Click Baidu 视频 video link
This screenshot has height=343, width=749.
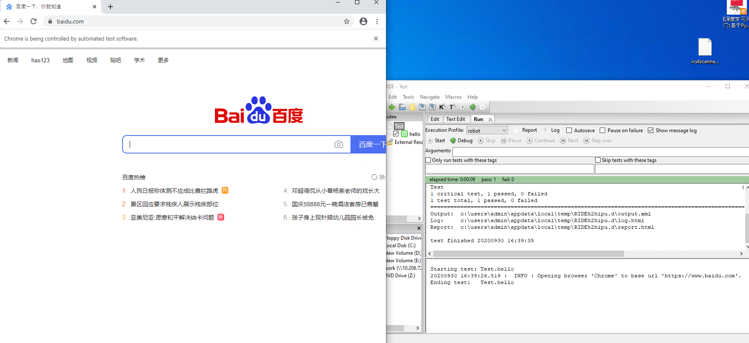point(92,60)
